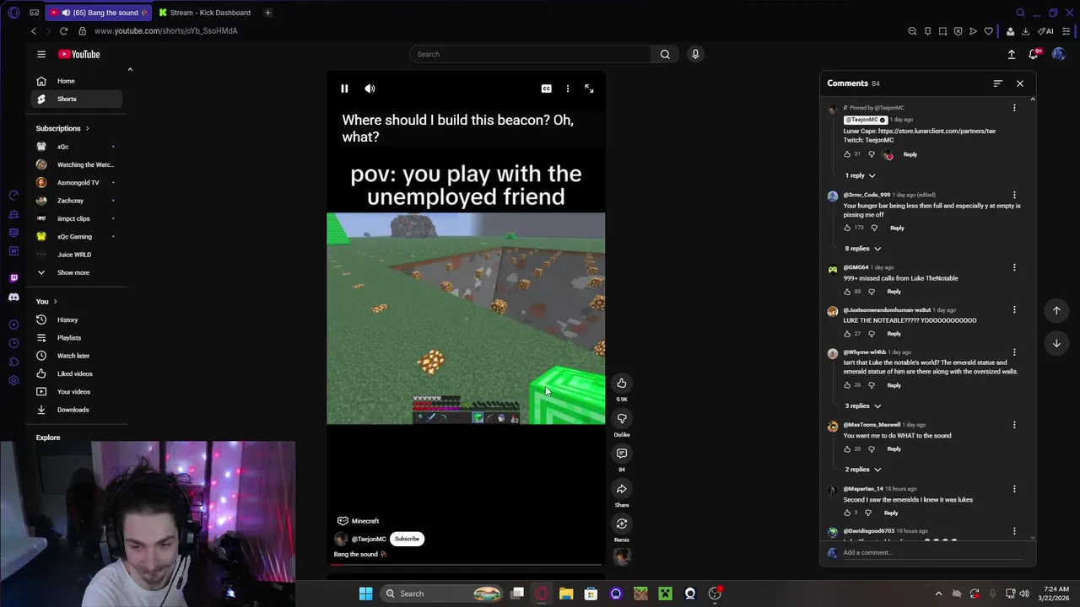The width and height of the screenshot is (1080, 607).
Task: Pause the Shorts video
Action: pyautogui.click(x=344, y=89)
